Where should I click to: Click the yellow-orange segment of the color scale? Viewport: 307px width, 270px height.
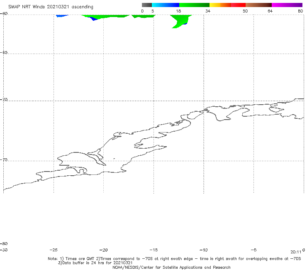point(220,5)
